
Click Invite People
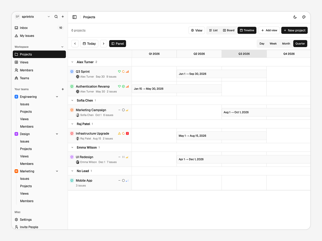pyautogui.click(x=39, y=227)
